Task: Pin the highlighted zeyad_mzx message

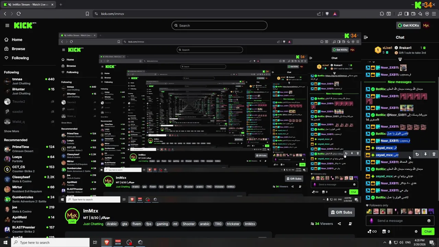Action: pyautogui.click(x=425, y=155)
